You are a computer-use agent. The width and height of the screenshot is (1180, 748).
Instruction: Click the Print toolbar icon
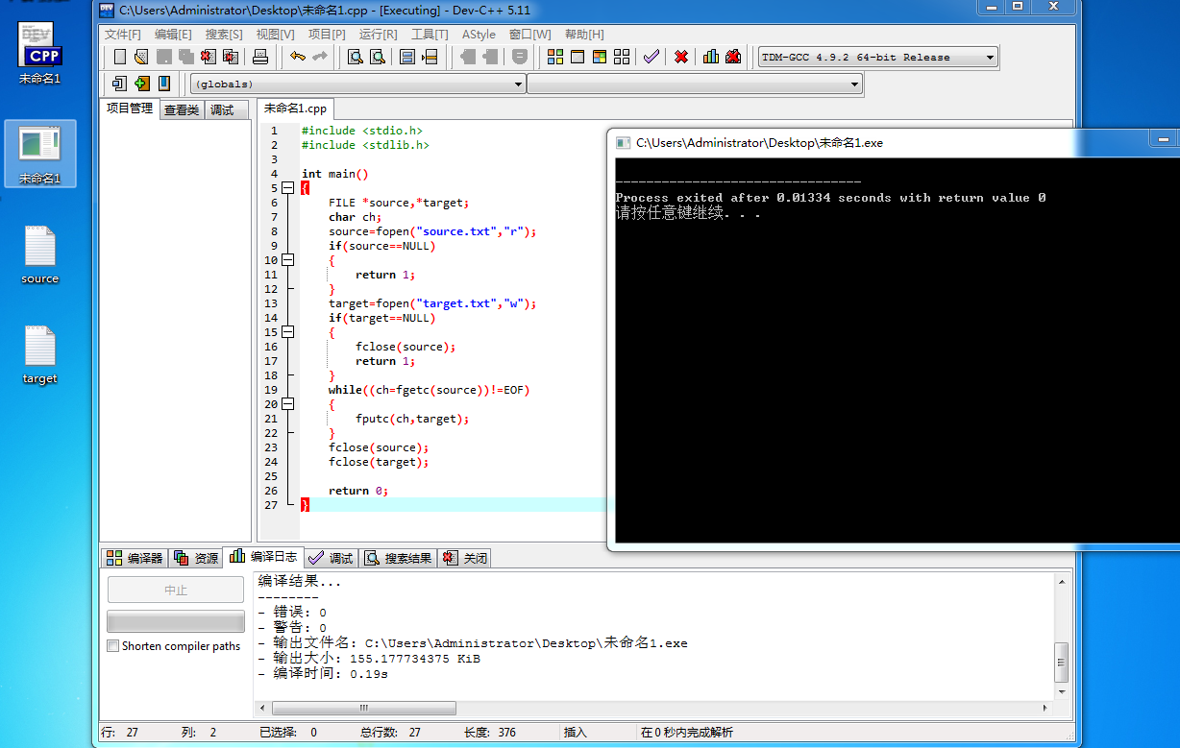(260, 57)
